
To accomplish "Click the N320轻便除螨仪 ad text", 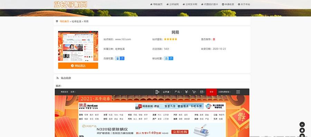I will click(x=112, y=129).
